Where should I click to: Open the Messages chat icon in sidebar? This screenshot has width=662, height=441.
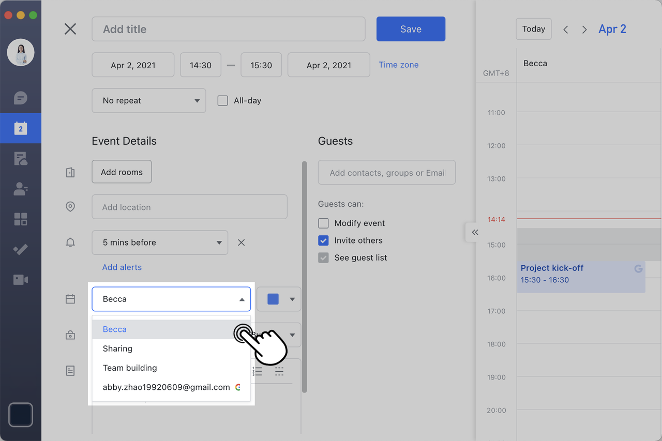21,98
